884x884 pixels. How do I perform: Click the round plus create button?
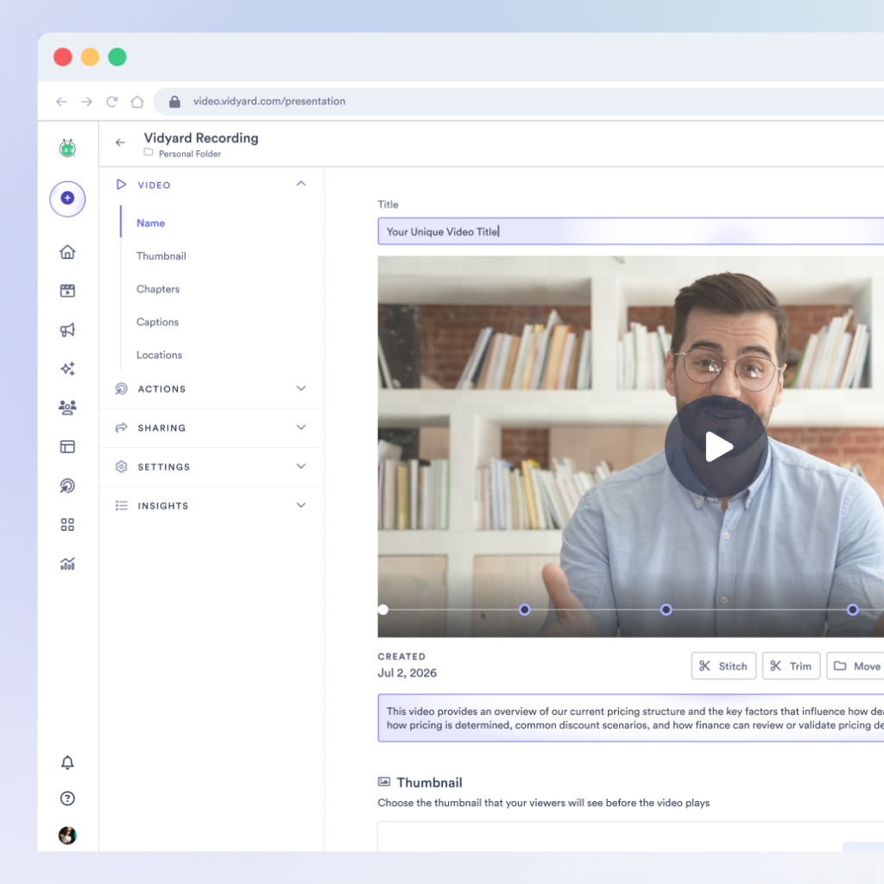pyautogui.click(x=67, y=199)
